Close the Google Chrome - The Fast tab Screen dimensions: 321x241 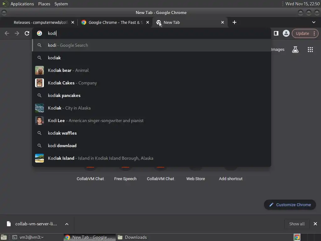147,22
